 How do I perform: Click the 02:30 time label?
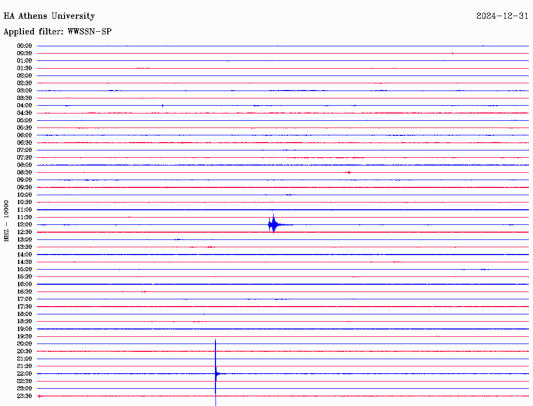click(24, 83)
